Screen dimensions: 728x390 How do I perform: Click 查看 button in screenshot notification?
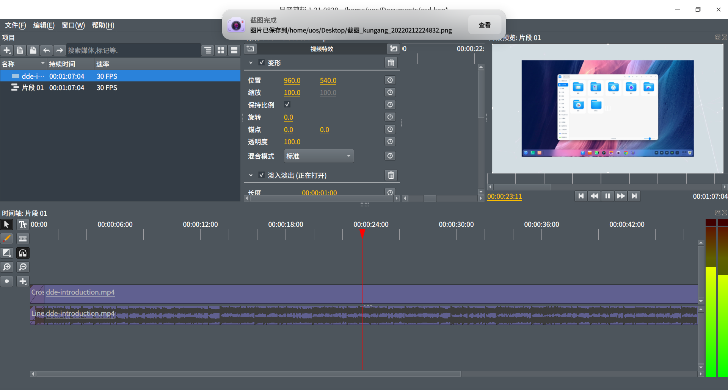pyautogui.click(x=484, y=25)
